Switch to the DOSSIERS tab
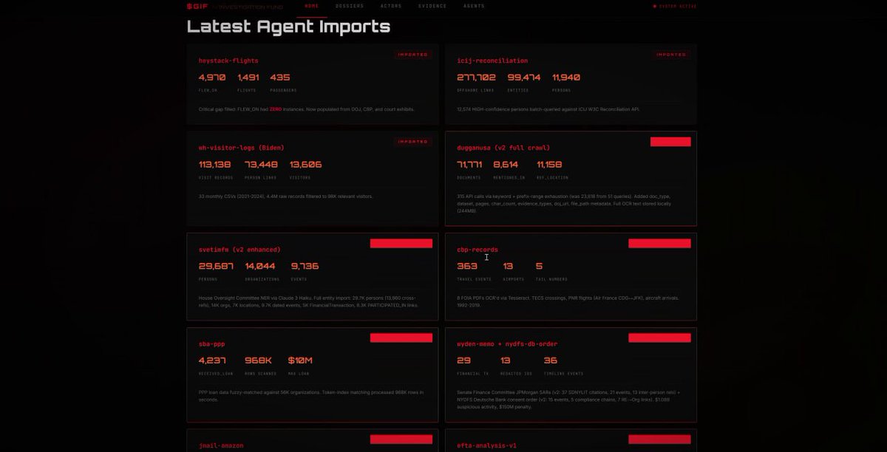887x452 pixels. point(350,6)
